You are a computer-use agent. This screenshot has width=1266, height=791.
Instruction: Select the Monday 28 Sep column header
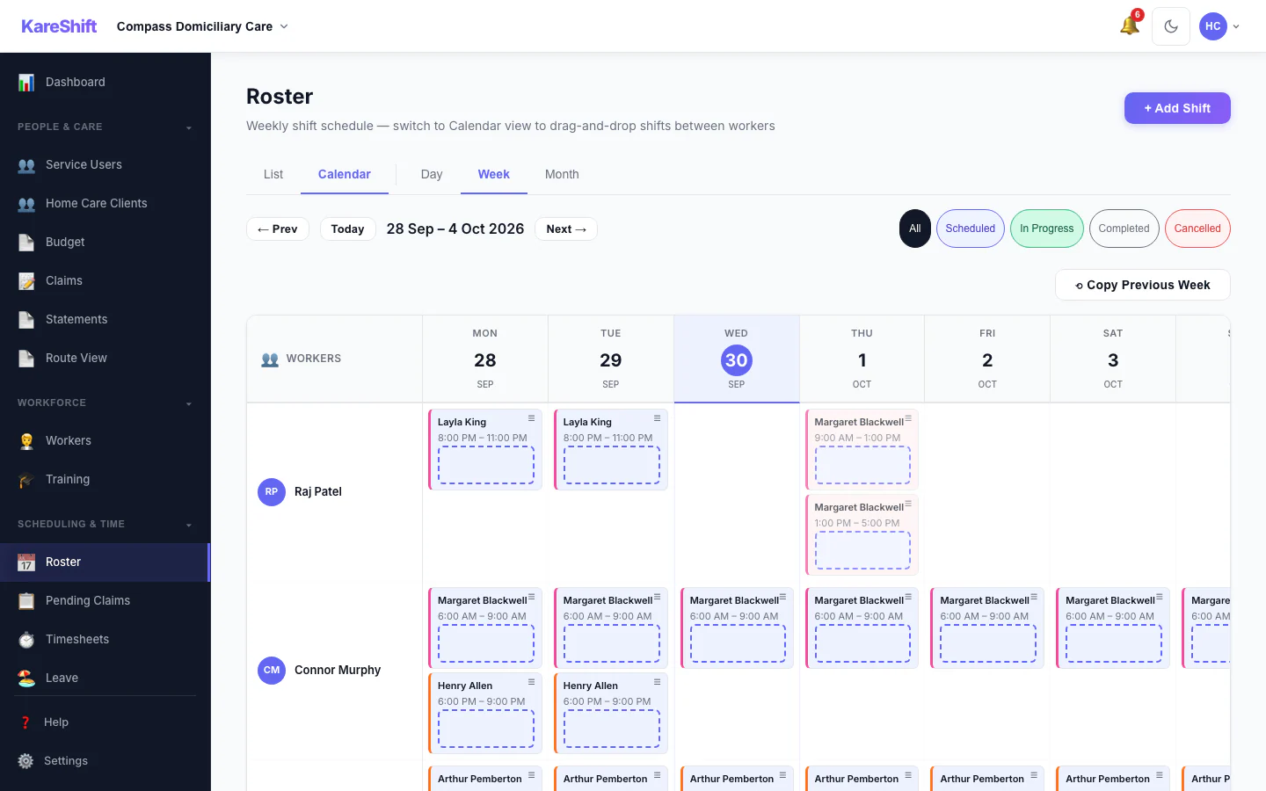(x=485, y=359)
